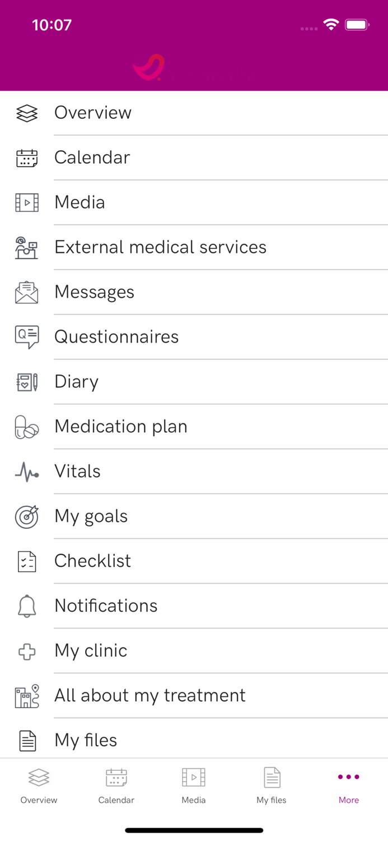388x841 pixels.
Task: Tap the pills icon for Medication plan
Action: point(27,427)
